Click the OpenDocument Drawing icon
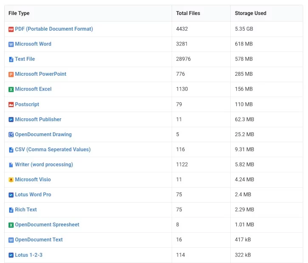Image resolution: width=308 pixels, height=263 pixels. 11,134
